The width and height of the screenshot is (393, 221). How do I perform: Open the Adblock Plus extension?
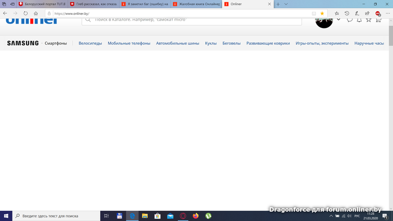coord(378,14)
